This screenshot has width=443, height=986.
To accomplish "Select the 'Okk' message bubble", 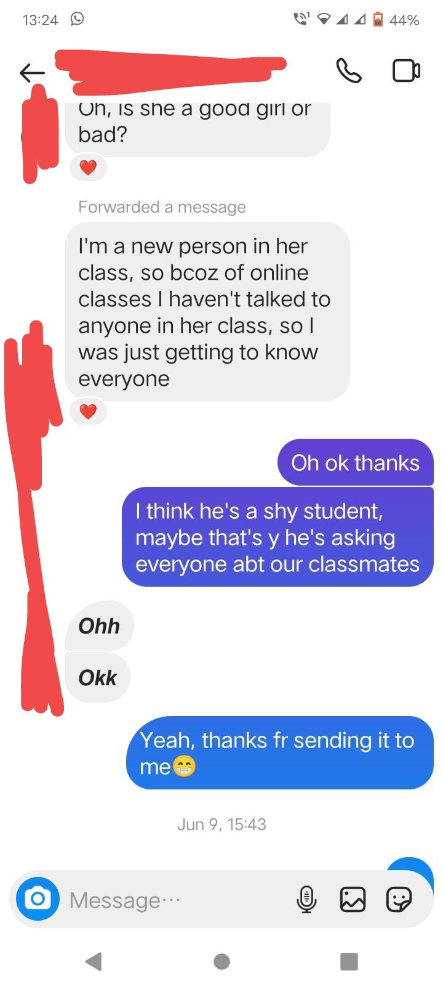I will tap(97, 677).
